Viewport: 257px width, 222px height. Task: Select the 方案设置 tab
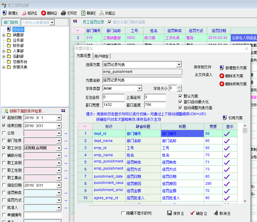[x=83, y=56]
